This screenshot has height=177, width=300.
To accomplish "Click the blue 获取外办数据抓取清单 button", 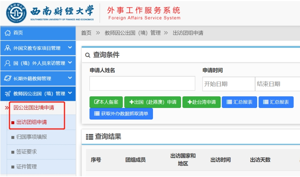I will pyautogui.click(x=121, y=114).
